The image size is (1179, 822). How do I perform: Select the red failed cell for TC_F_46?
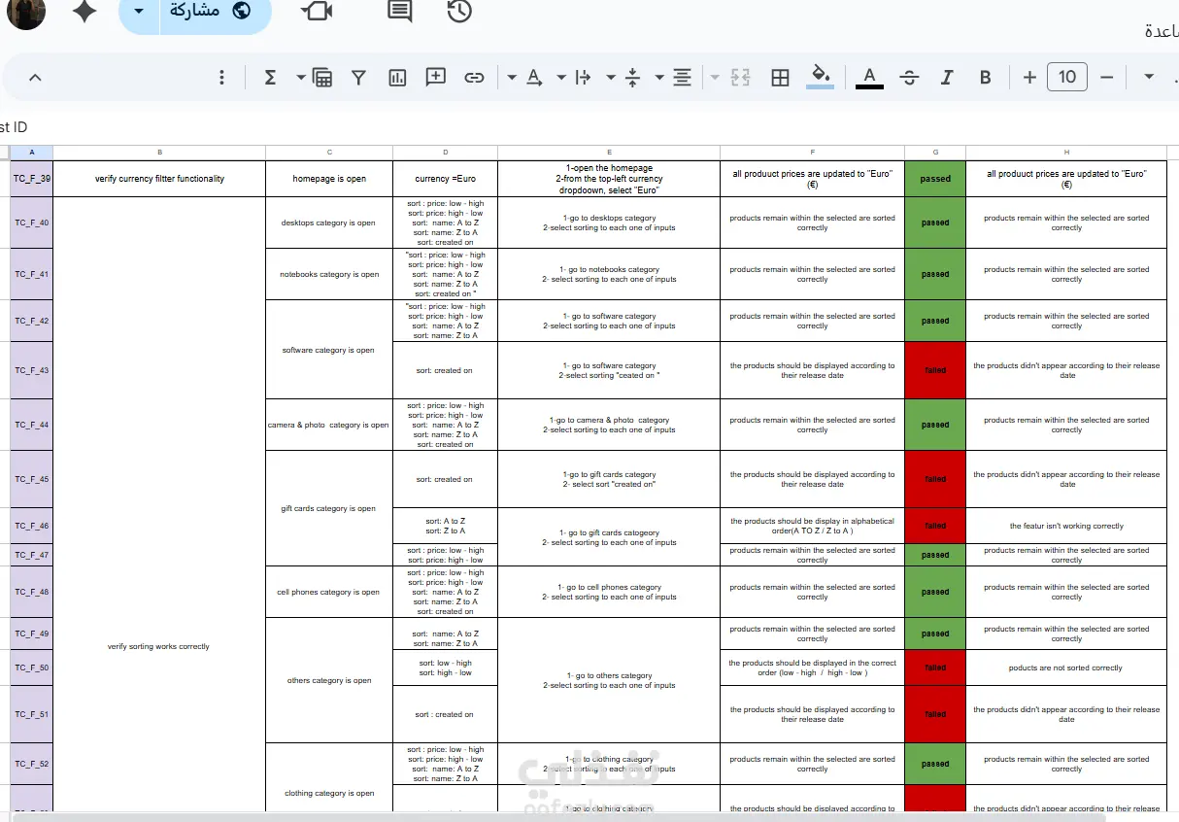point(935,526)
